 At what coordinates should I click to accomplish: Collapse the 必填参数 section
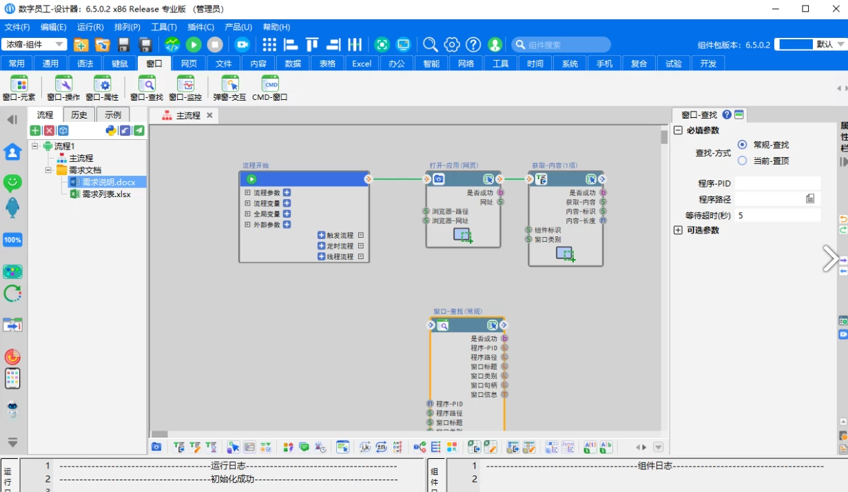[678, 130]
